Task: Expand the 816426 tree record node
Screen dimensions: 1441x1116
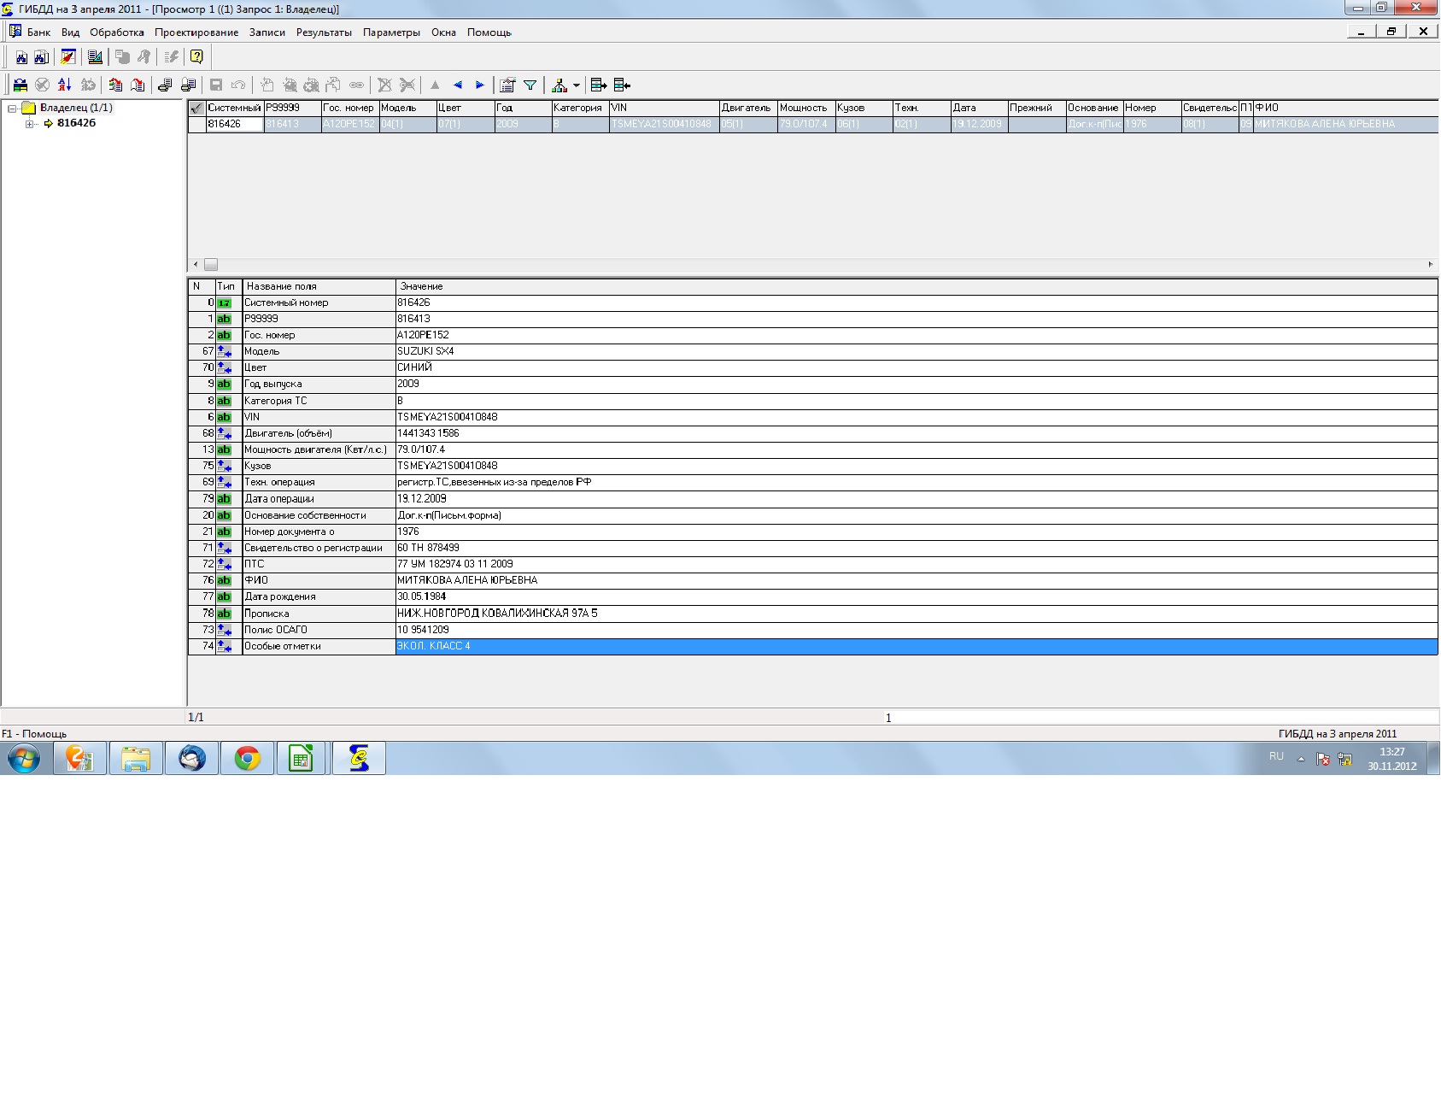Action: (30, 124)
